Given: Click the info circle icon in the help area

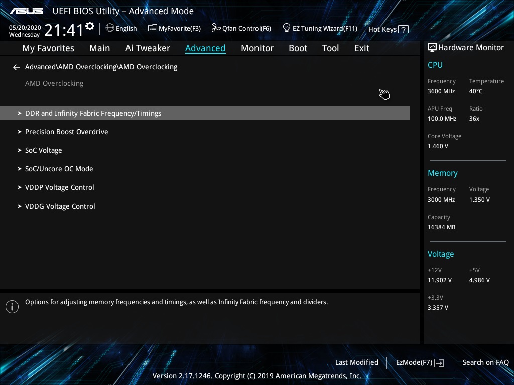Looking at the screenshot, I should coord(12,307).
